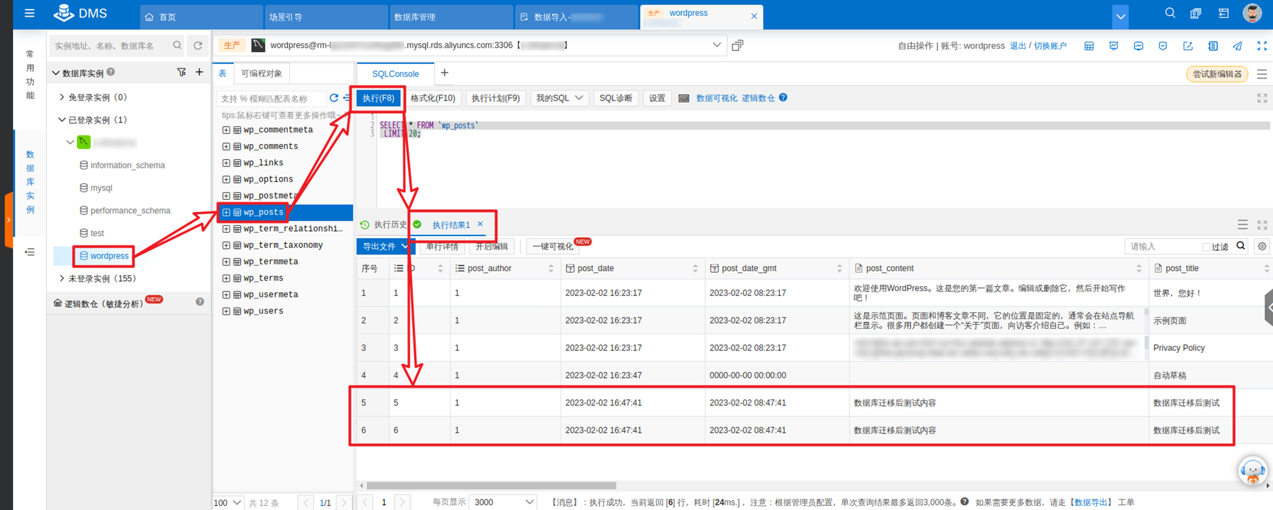This screenshot has width=1273, height=510.
Task: Click the 数据导出 link
Action: tap(1091, 502)
